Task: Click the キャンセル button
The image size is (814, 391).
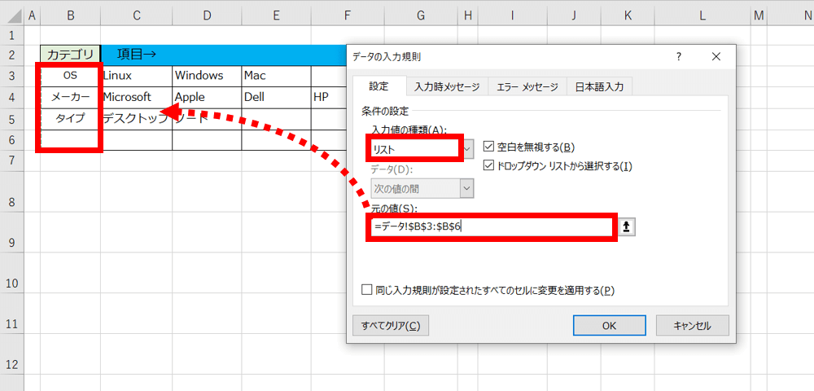Action: tap(692, 325)
